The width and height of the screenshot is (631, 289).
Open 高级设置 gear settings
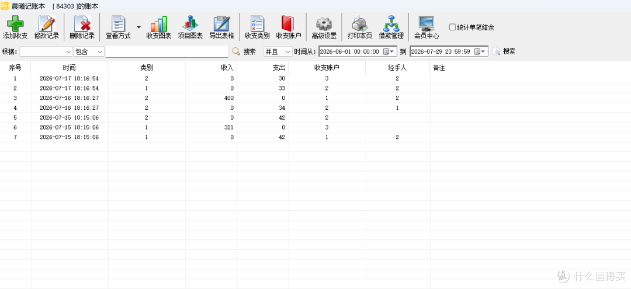click(x=324, y=24)
